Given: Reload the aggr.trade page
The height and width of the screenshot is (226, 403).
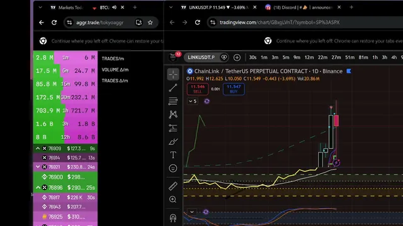Looking at the screenshot, I should point(54,23).
